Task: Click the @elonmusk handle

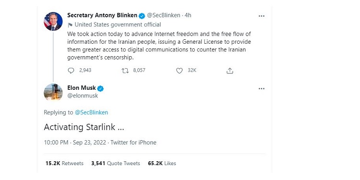Action: pyautogui.click(x=83, y=96)
